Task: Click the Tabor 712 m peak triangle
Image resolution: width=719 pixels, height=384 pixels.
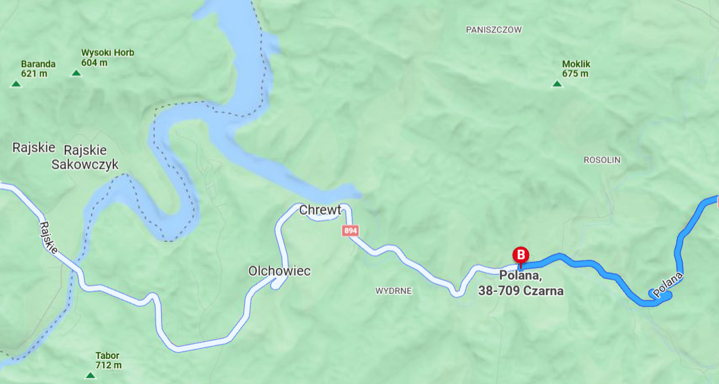Action: (x=91, y=375)
